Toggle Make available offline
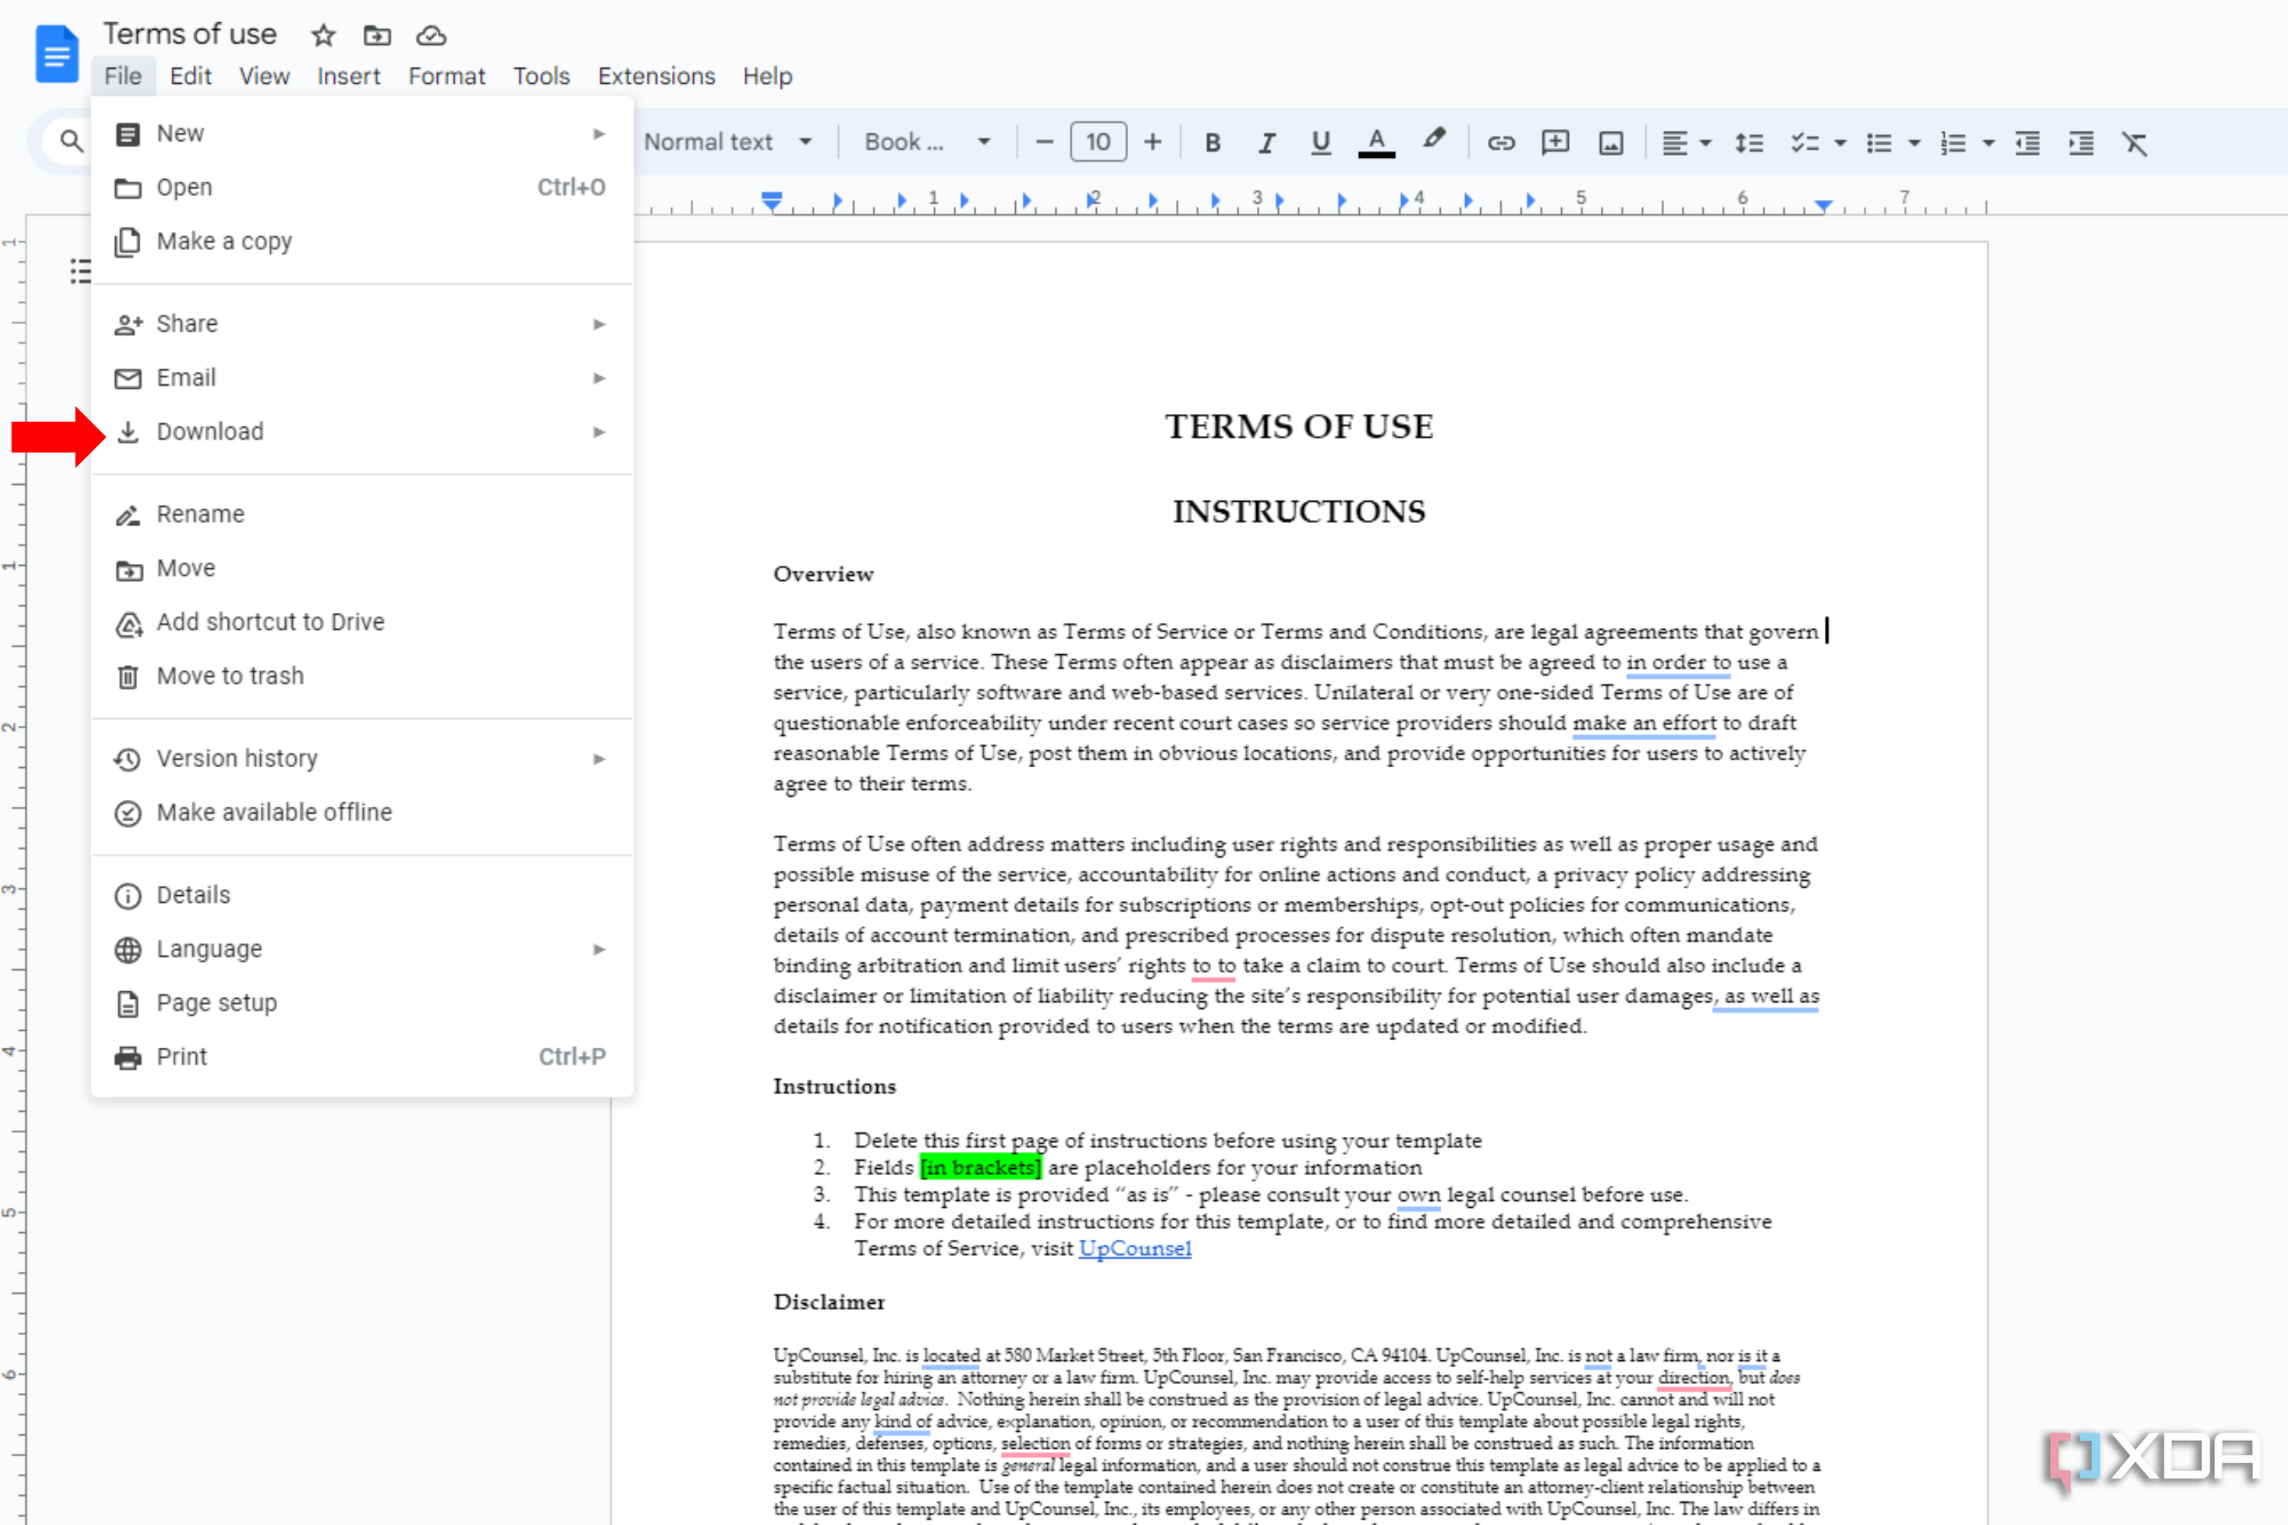 [273, 812]
